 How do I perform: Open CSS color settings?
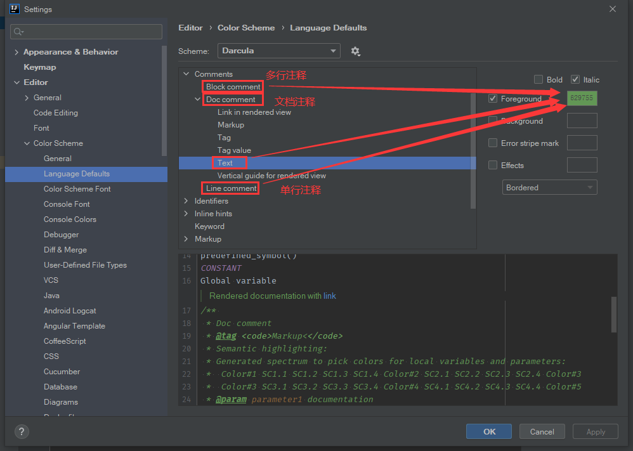[x=51, y=356]
